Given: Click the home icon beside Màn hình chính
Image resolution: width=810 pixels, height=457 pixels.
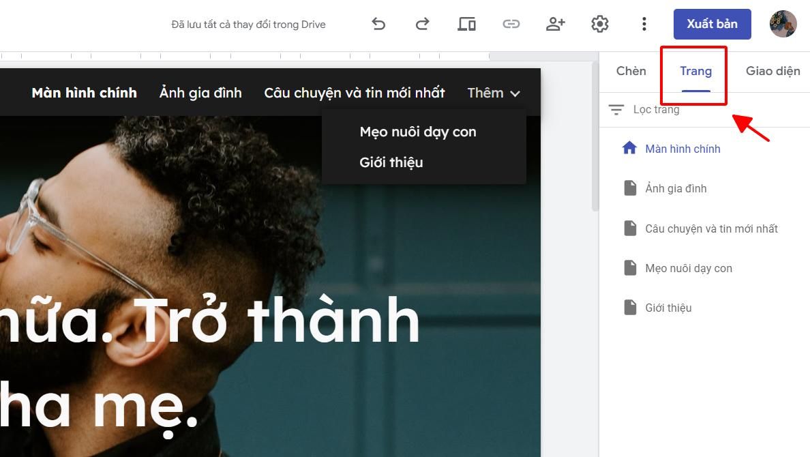Looking at the screenshot, I should click(x=629, y=148).
